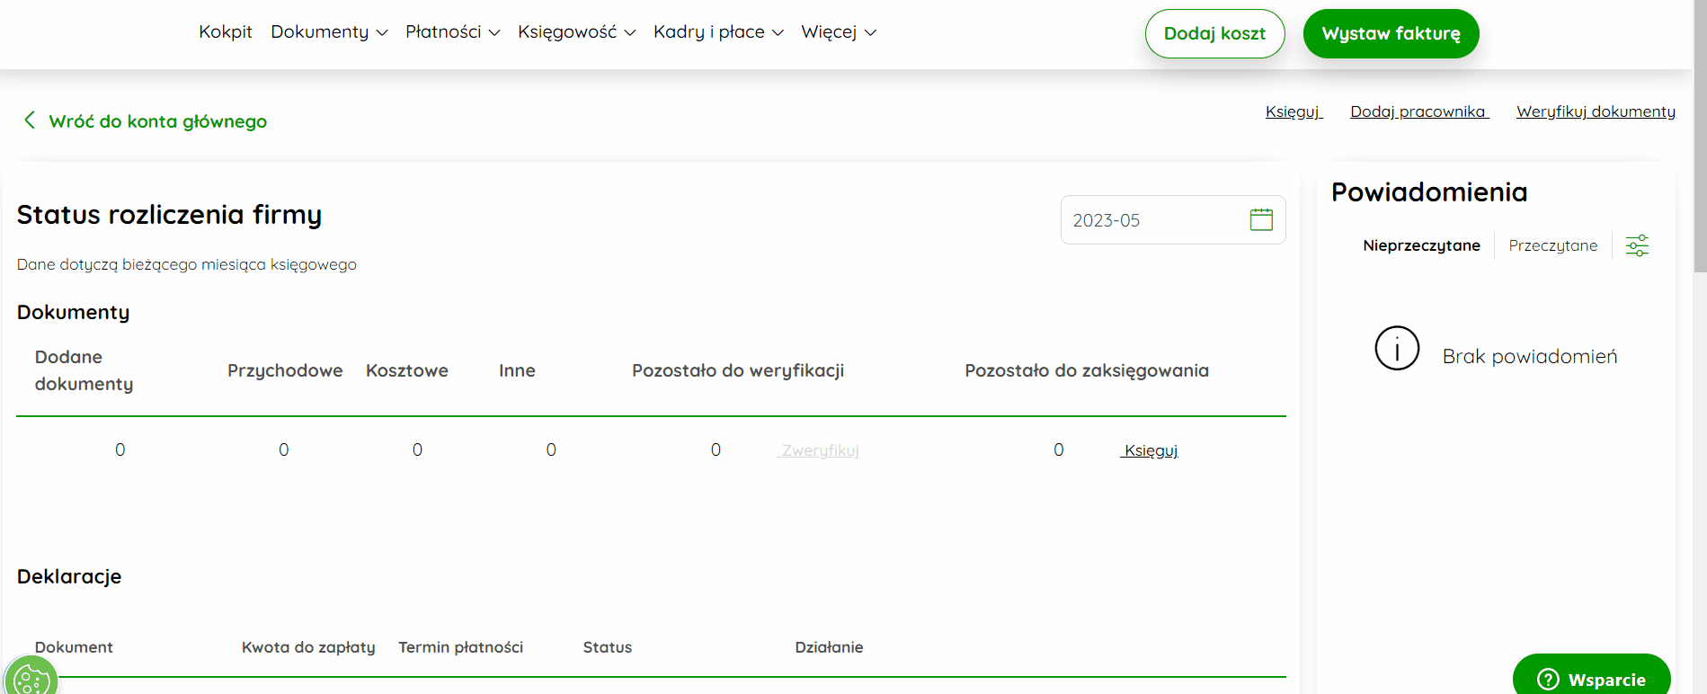Open the Więcej menu
The image size is (1707, 694).
[839, 32]
